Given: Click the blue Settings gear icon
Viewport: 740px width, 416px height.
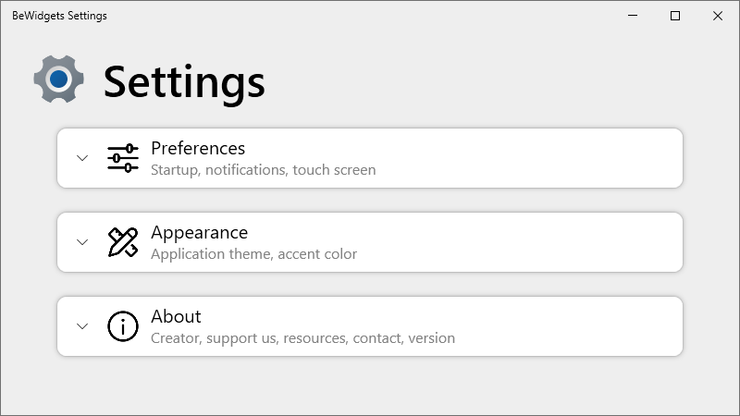Looking at the screenshot, I should point(58,80).
